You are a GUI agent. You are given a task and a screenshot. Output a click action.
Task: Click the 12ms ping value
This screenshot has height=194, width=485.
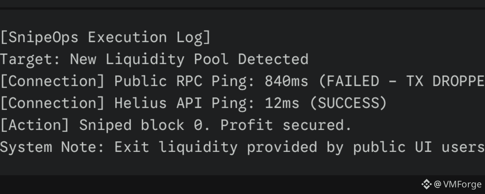point(282,103)
